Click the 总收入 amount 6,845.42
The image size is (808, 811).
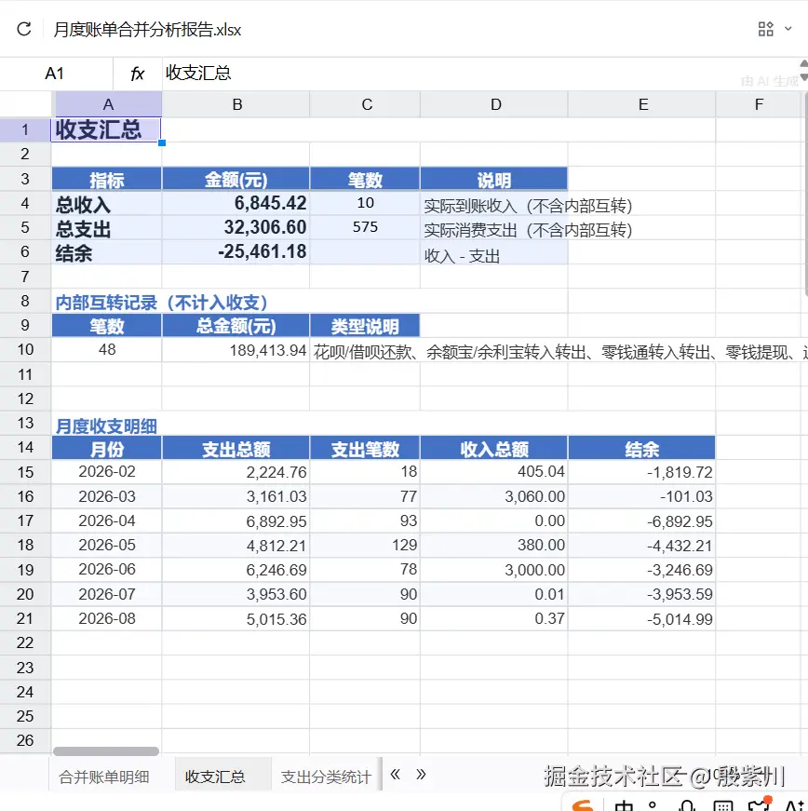pos(236,203)
